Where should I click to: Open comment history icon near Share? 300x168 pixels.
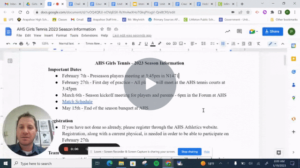[x=239, y=31]
